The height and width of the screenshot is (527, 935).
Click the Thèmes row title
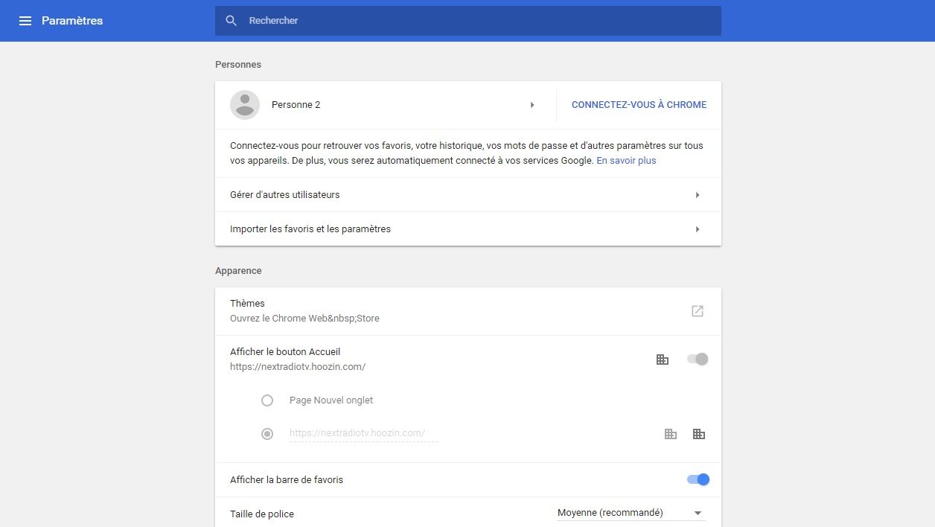pyautogui.click(x=247, y=303)
